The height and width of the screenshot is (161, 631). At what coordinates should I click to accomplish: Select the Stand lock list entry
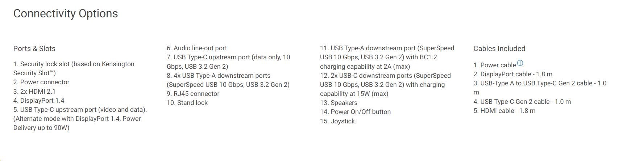click(x=187, y=103)
